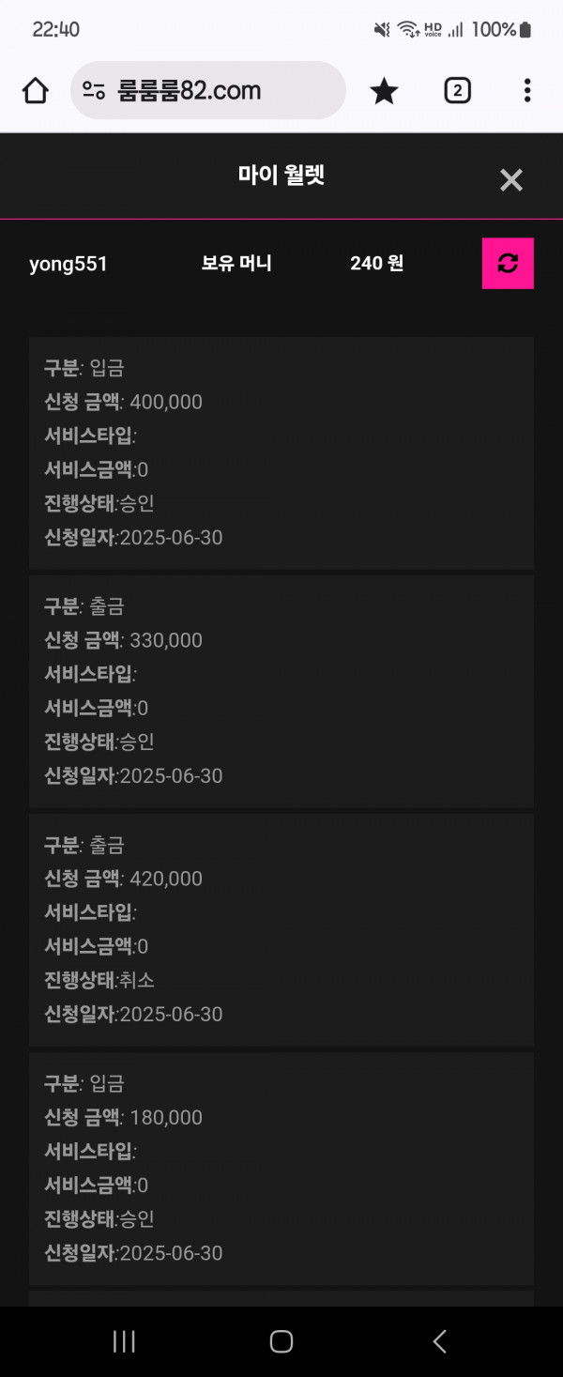Select the 400,000 deposit record
Image resolution: width=563 pixels, height=1377 pixels.
[281, 452]
